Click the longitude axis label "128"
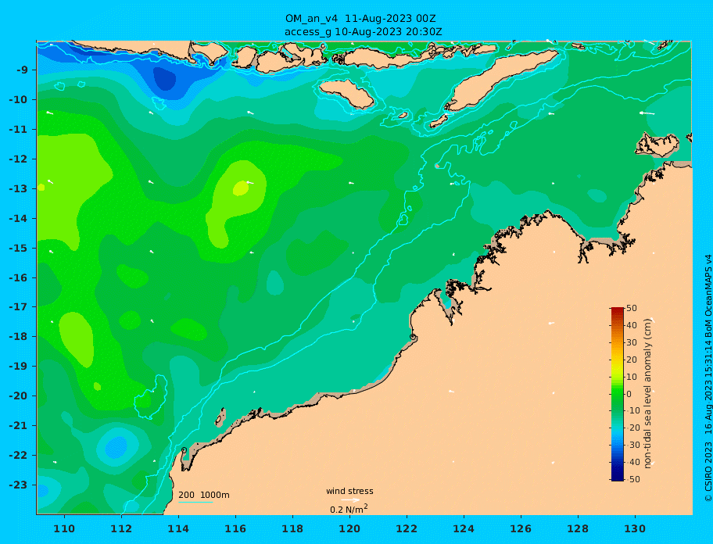This screenshot has width=713, height=544. (578, 528)
